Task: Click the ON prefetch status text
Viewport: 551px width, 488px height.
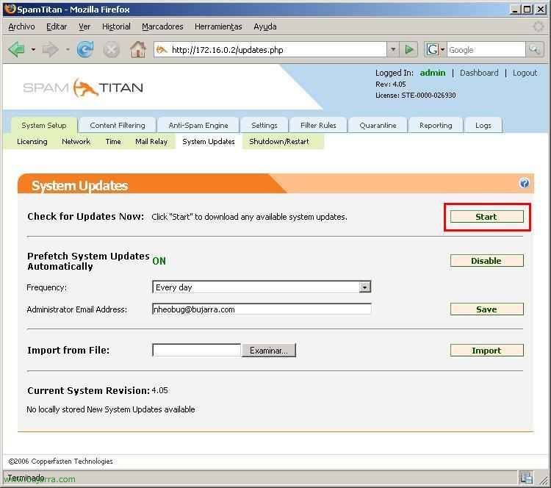Action: point(159,261)
